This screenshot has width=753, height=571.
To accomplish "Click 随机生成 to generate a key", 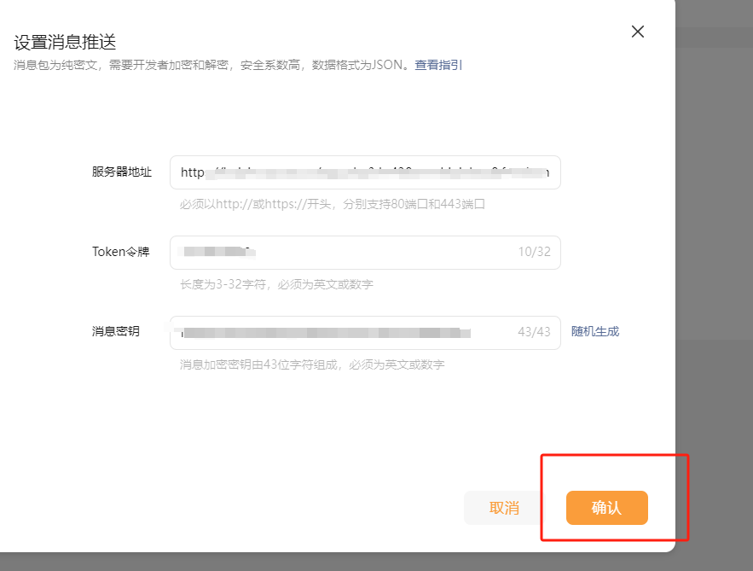I will pos(595,332).
